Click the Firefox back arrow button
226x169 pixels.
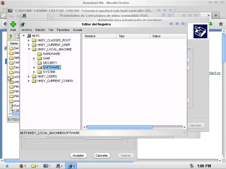tap(5, 24)
